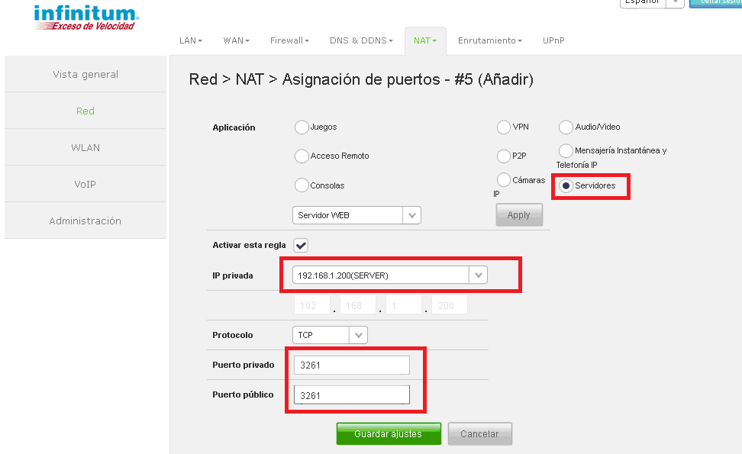Choose Cámaras IP as application
The height and width of the screenshot is (454, 742).
coord(502,179)
